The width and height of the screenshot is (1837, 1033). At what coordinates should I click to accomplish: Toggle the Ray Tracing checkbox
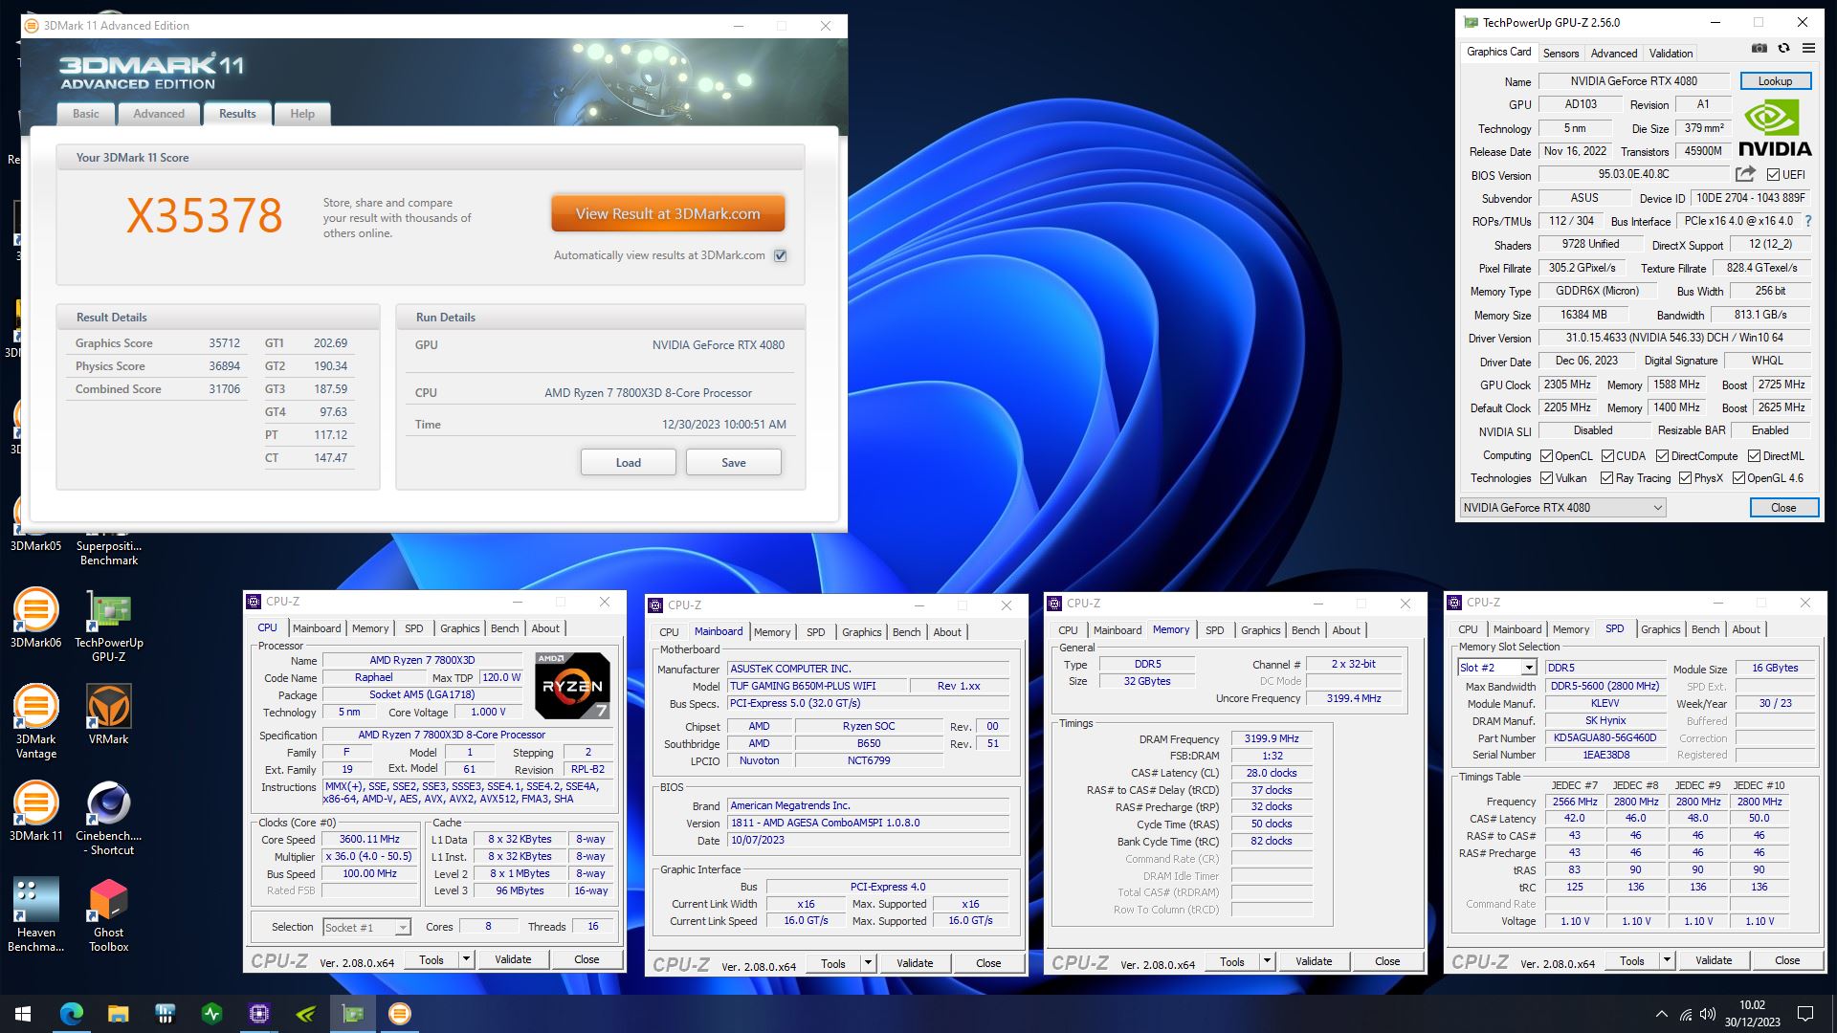pyautogui.click(x=1607, y=478)
